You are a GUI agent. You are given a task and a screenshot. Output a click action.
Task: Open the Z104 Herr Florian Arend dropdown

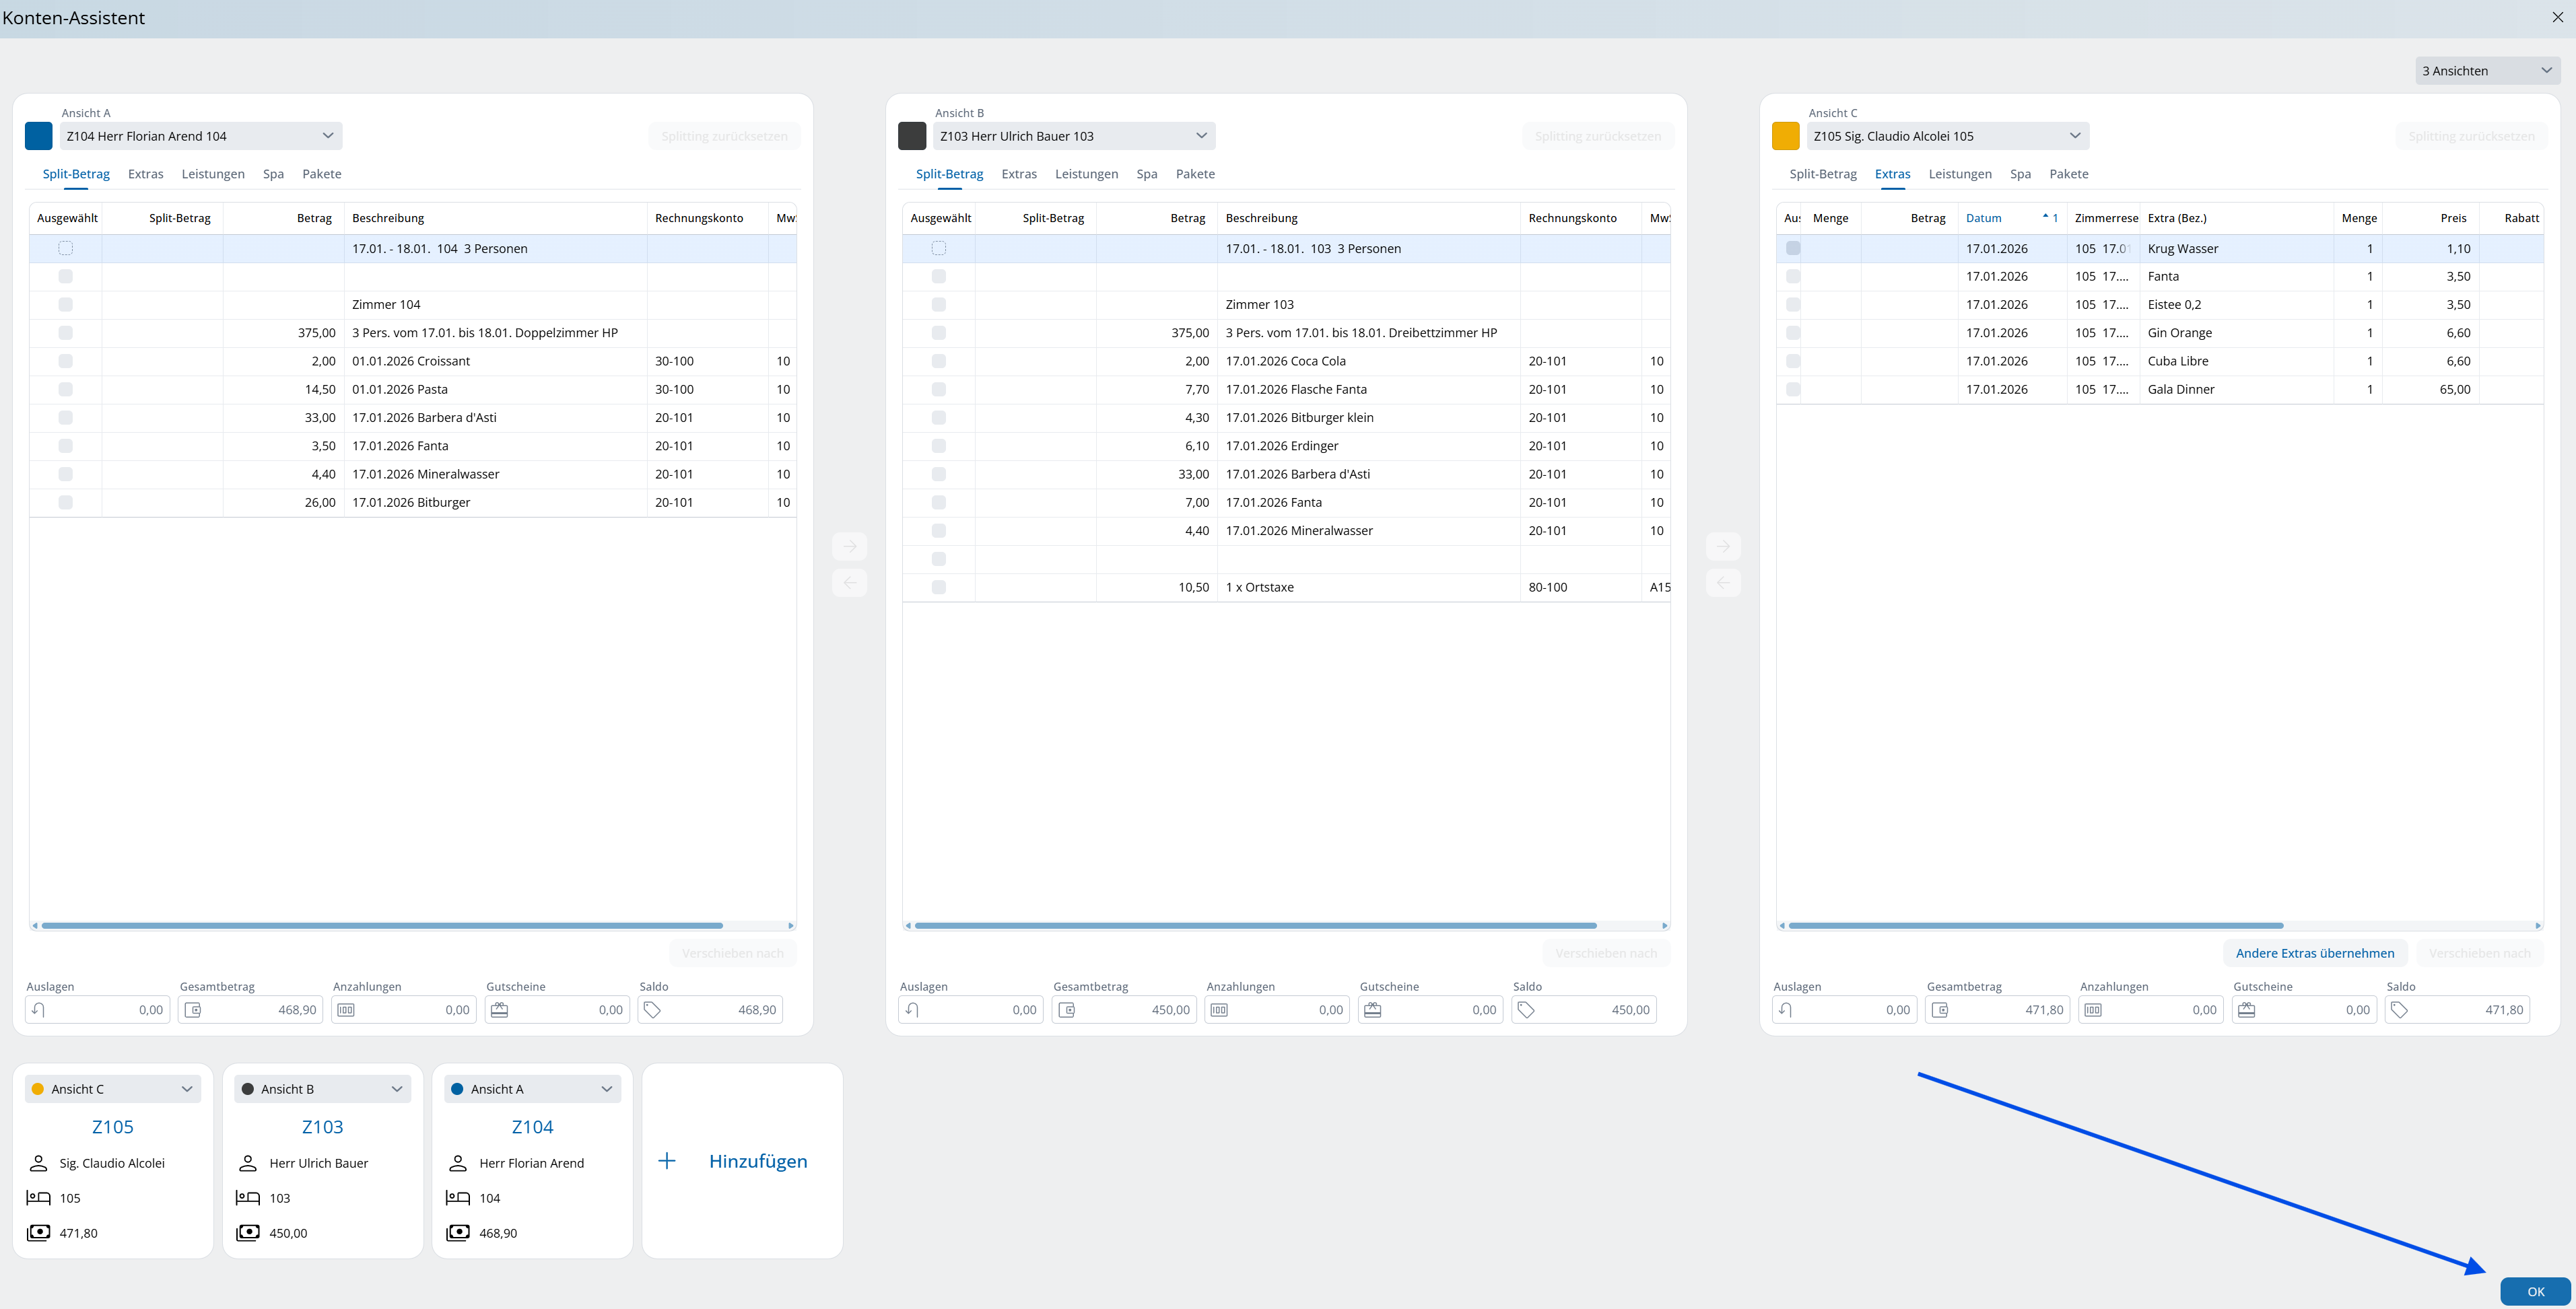pos(200,136)
